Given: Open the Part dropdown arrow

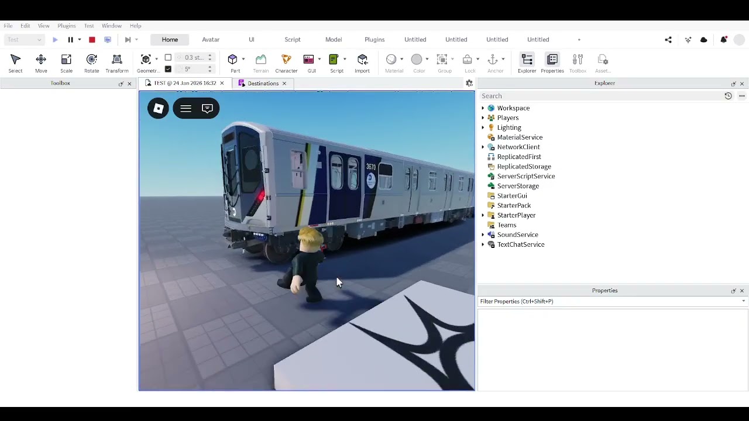Looking at the screenshot, I should (x=243, y=59).
